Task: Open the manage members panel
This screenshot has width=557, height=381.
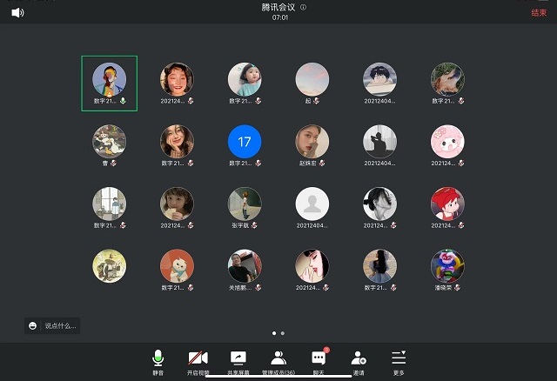Action: coord(278,360)
